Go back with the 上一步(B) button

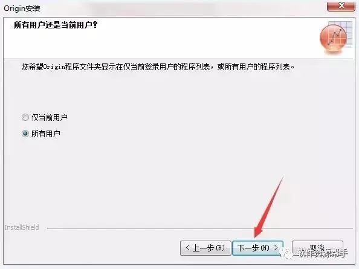point(205,248)
